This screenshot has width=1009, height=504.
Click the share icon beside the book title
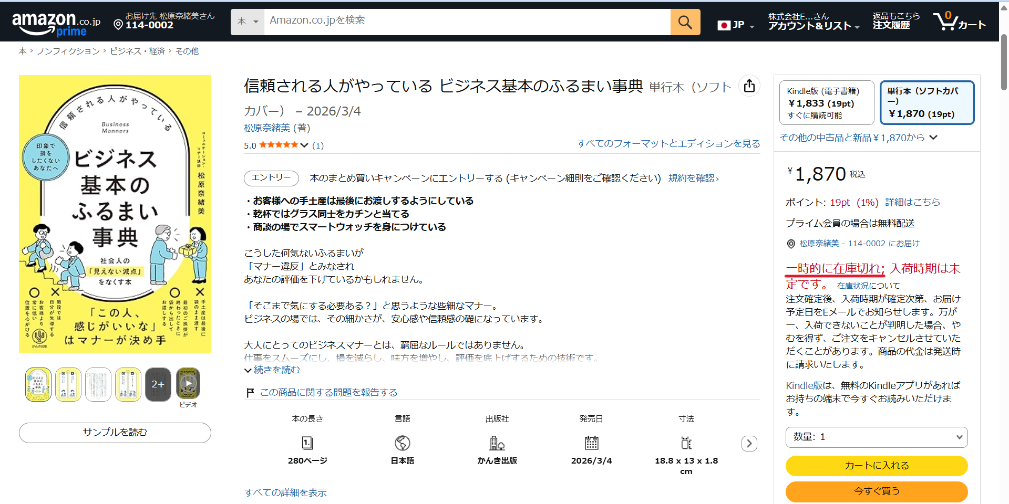749,86
